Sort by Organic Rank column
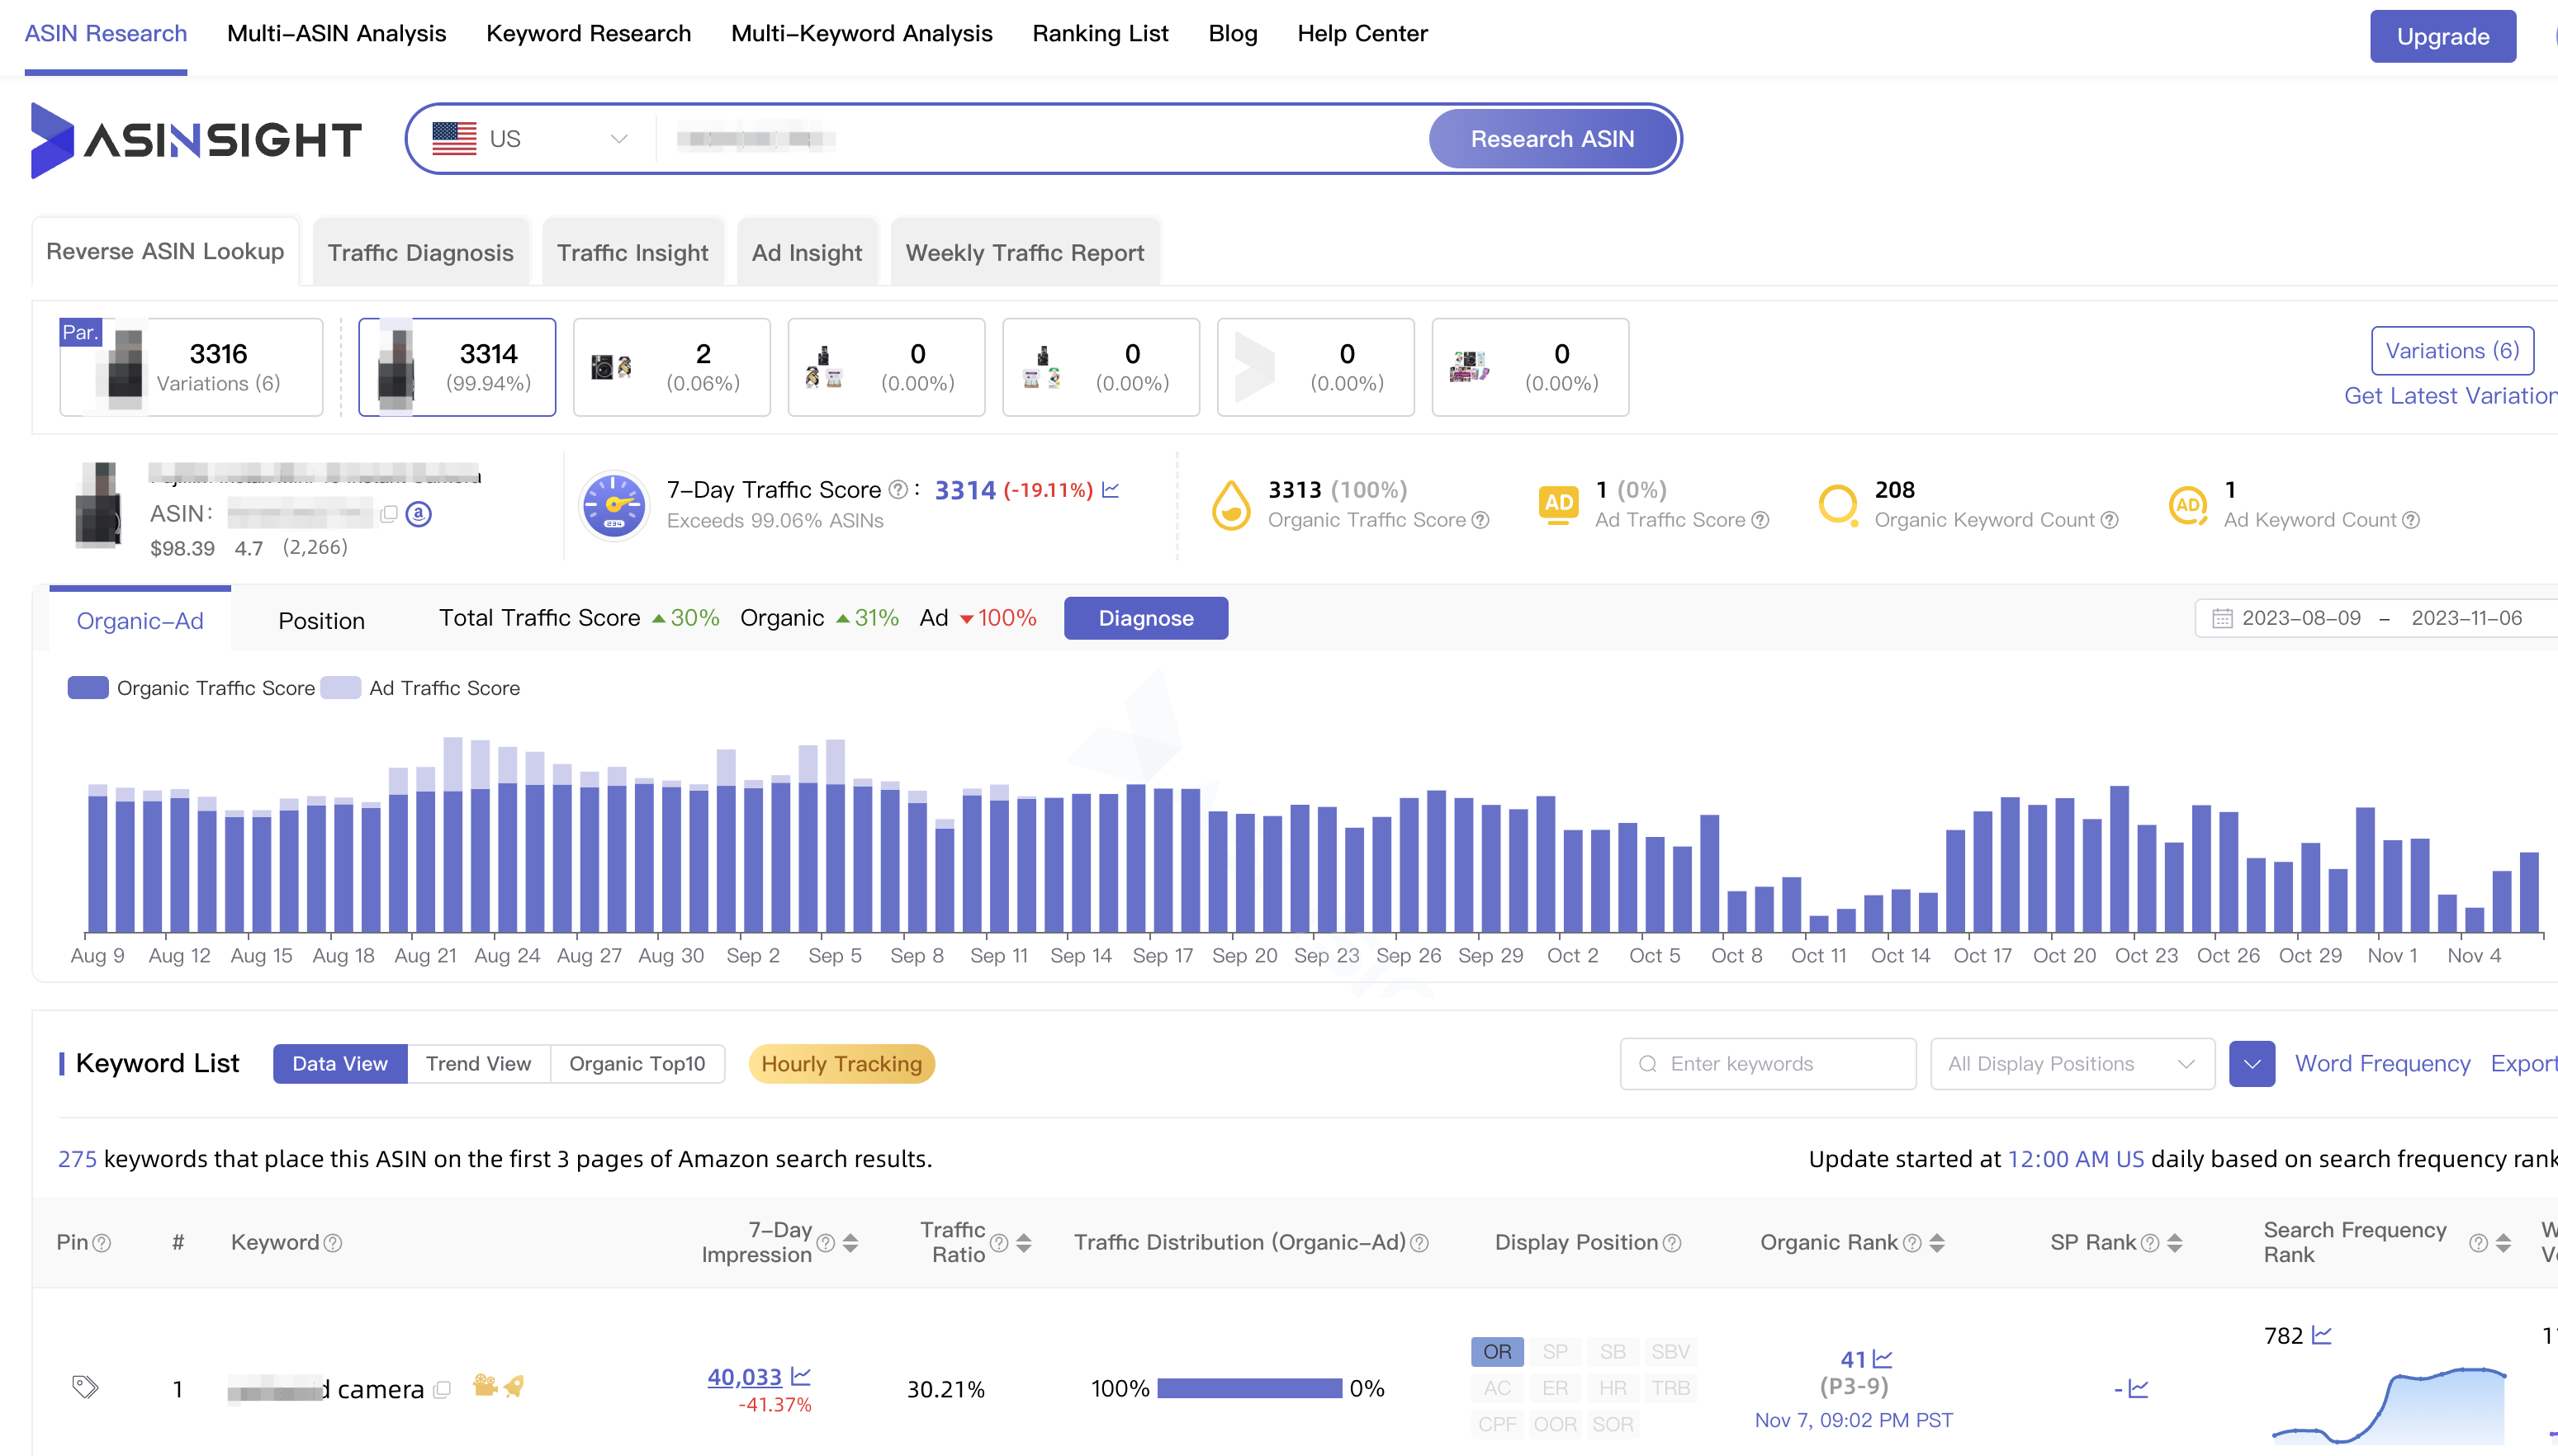 (x=1937, y=1243)
